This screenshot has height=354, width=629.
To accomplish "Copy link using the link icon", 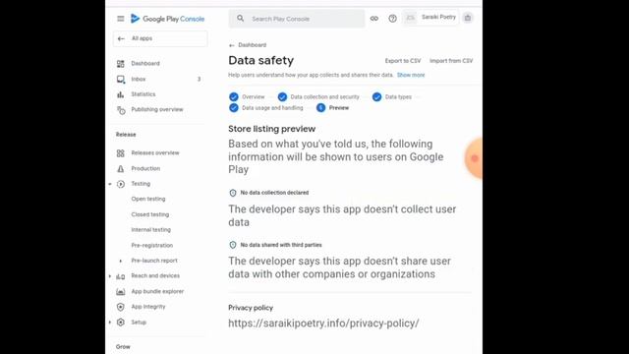I will click(x=373, y=19).
